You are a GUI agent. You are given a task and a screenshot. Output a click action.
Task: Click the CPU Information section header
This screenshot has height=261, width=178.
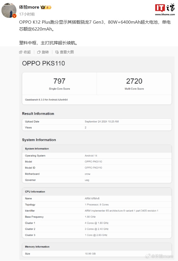(x=35, y=192)
